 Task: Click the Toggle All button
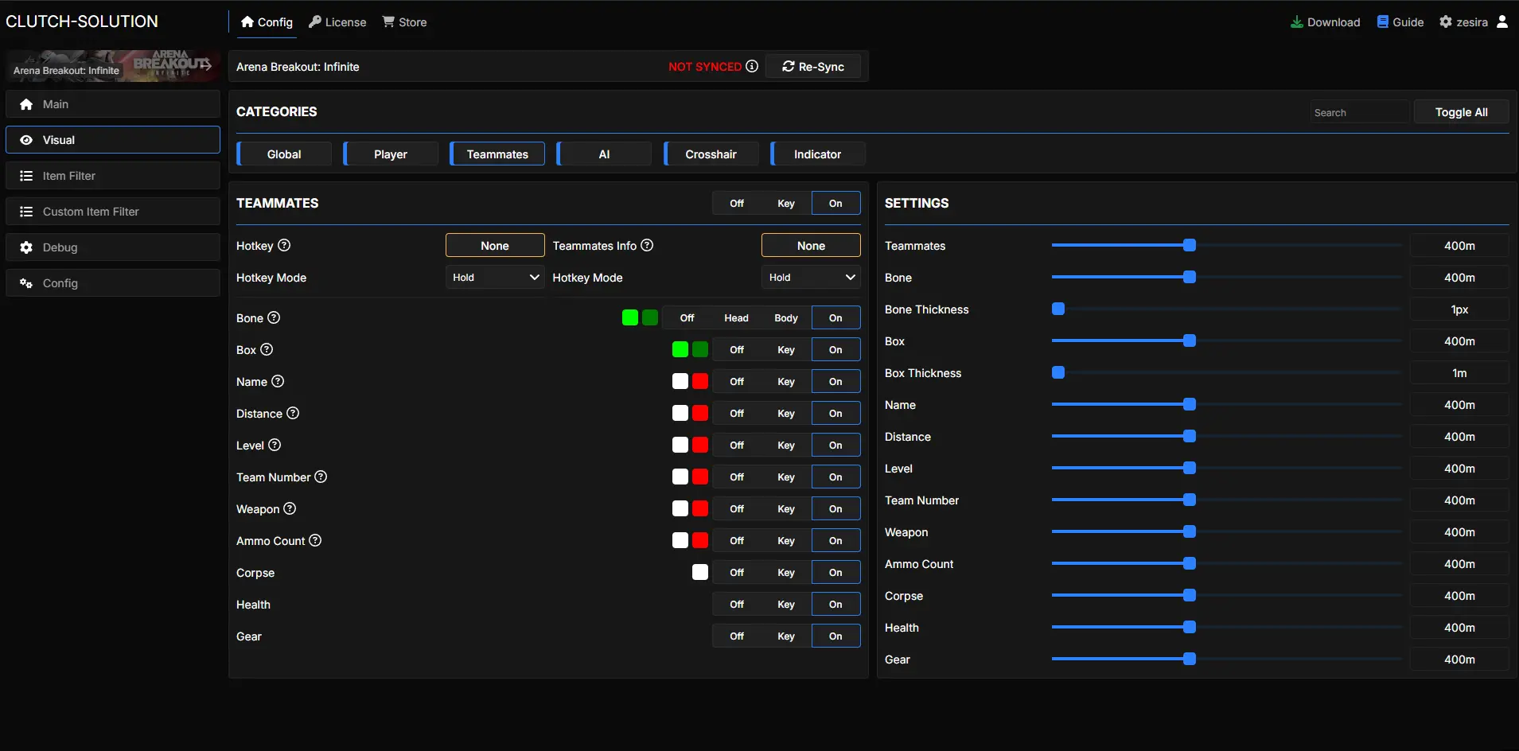pyautogui.click(x=1461, y=112)
